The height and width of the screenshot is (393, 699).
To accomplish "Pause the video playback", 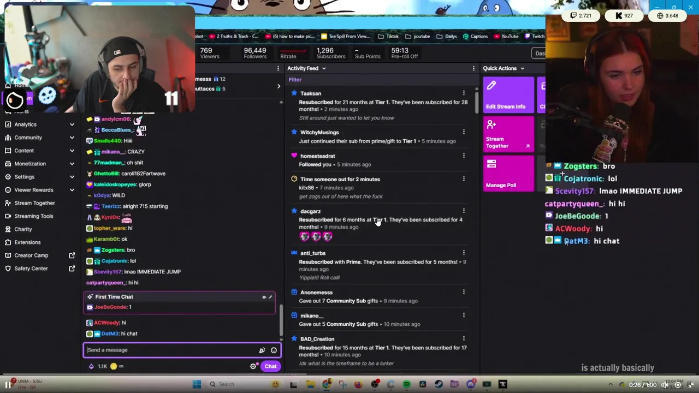I will pos(8,385).
